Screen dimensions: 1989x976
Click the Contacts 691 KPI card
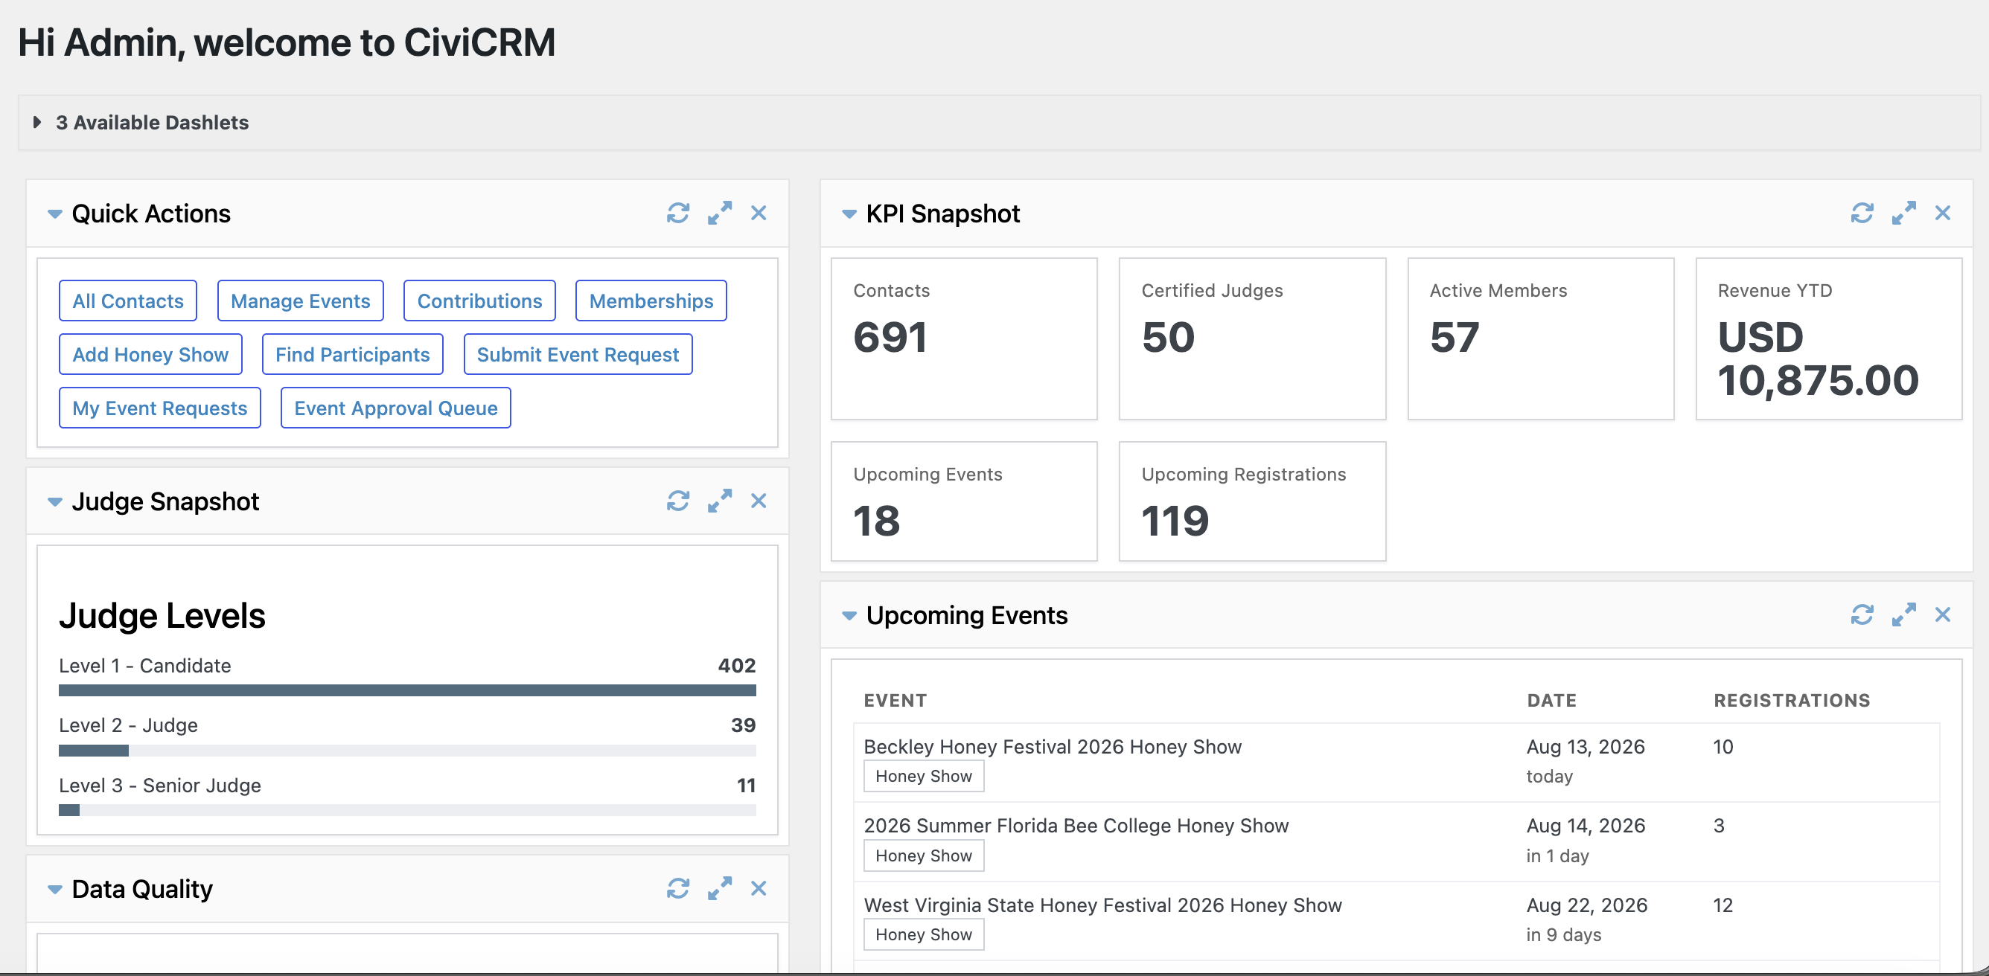tap(965, 338)
